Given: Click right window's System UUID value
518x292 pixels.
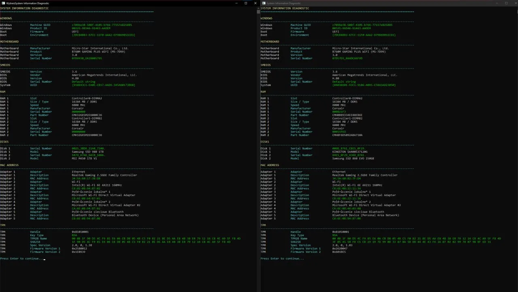Looking at the screenshot, I should tap(364, 85).
